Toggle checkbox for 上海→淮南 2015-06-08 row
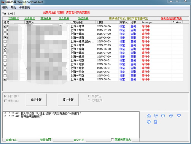Screen dimensions: 191x144 5,49
